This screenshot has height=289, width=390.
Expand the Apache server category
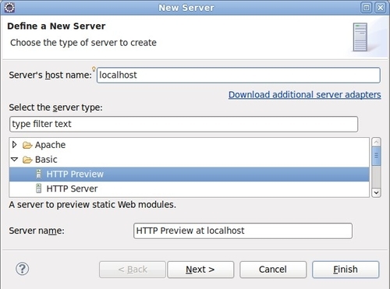click(x=15, y=145)
